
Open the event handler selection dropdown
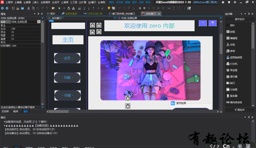(42, 107)
